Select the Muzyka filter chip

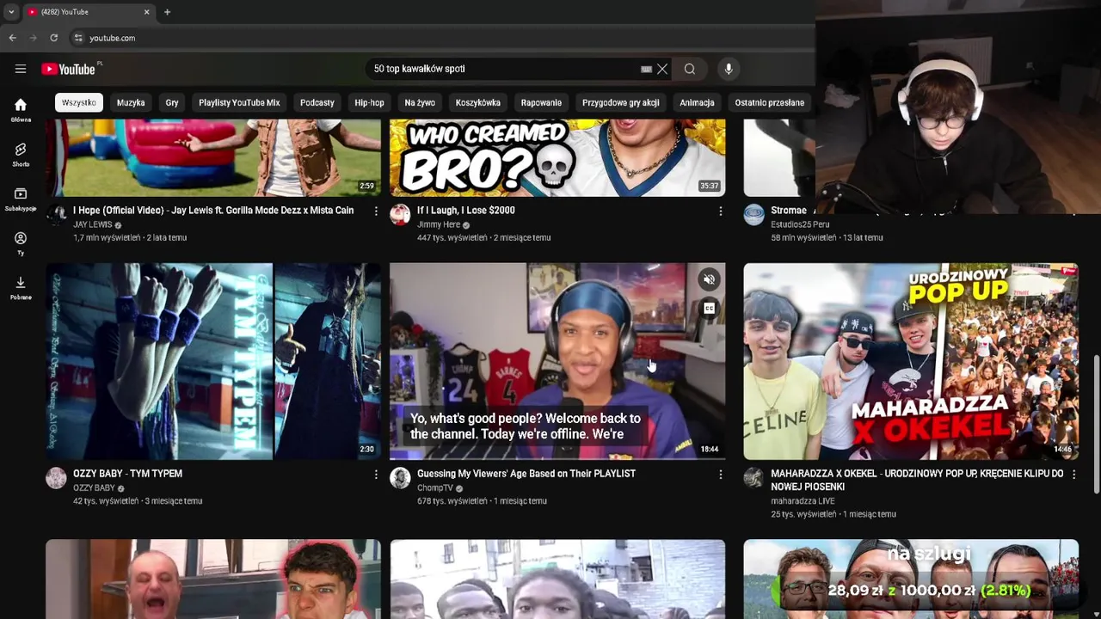point(131,102)
